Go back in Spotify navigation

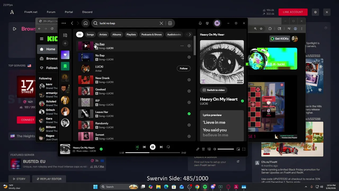click(x=72, y=23)
